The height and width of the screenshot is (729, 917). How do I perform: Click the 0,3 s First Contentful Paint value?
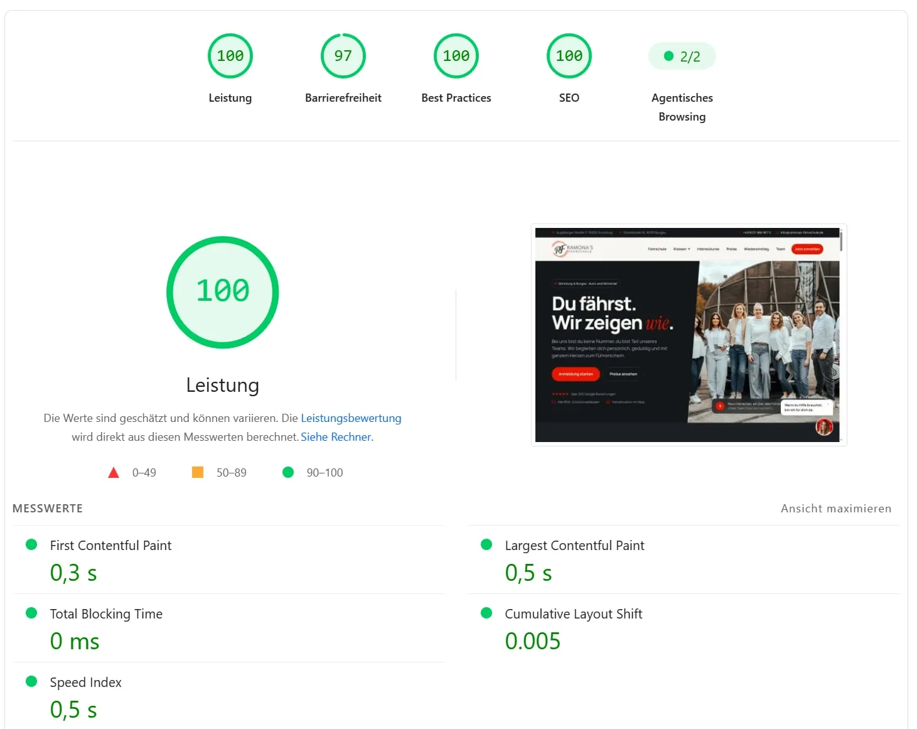coord(73,573)
